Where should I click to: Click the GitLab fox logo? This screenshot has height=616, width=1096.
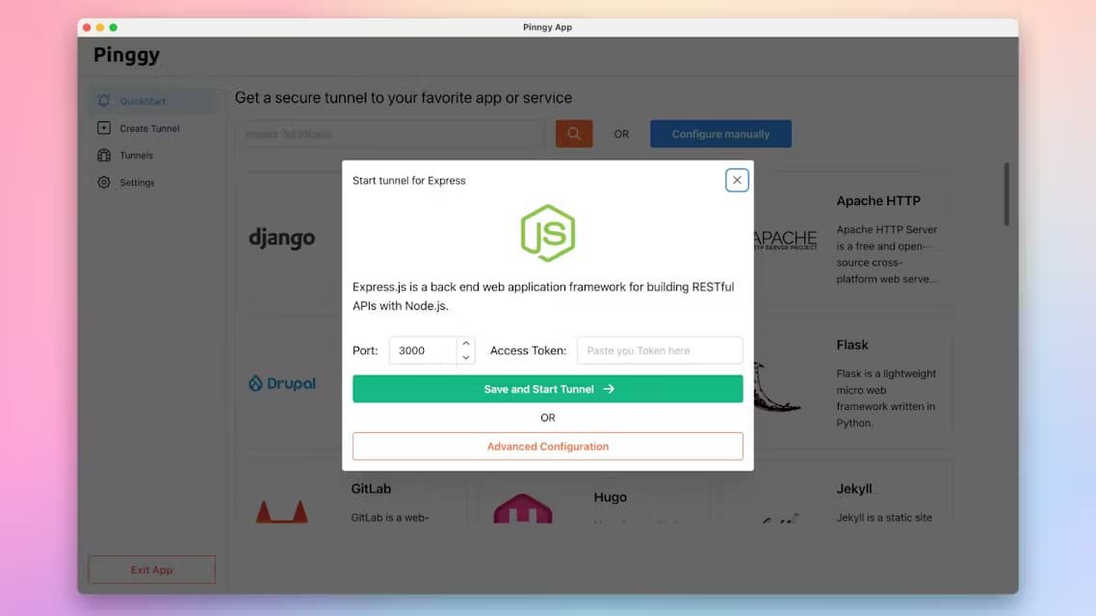281,511
